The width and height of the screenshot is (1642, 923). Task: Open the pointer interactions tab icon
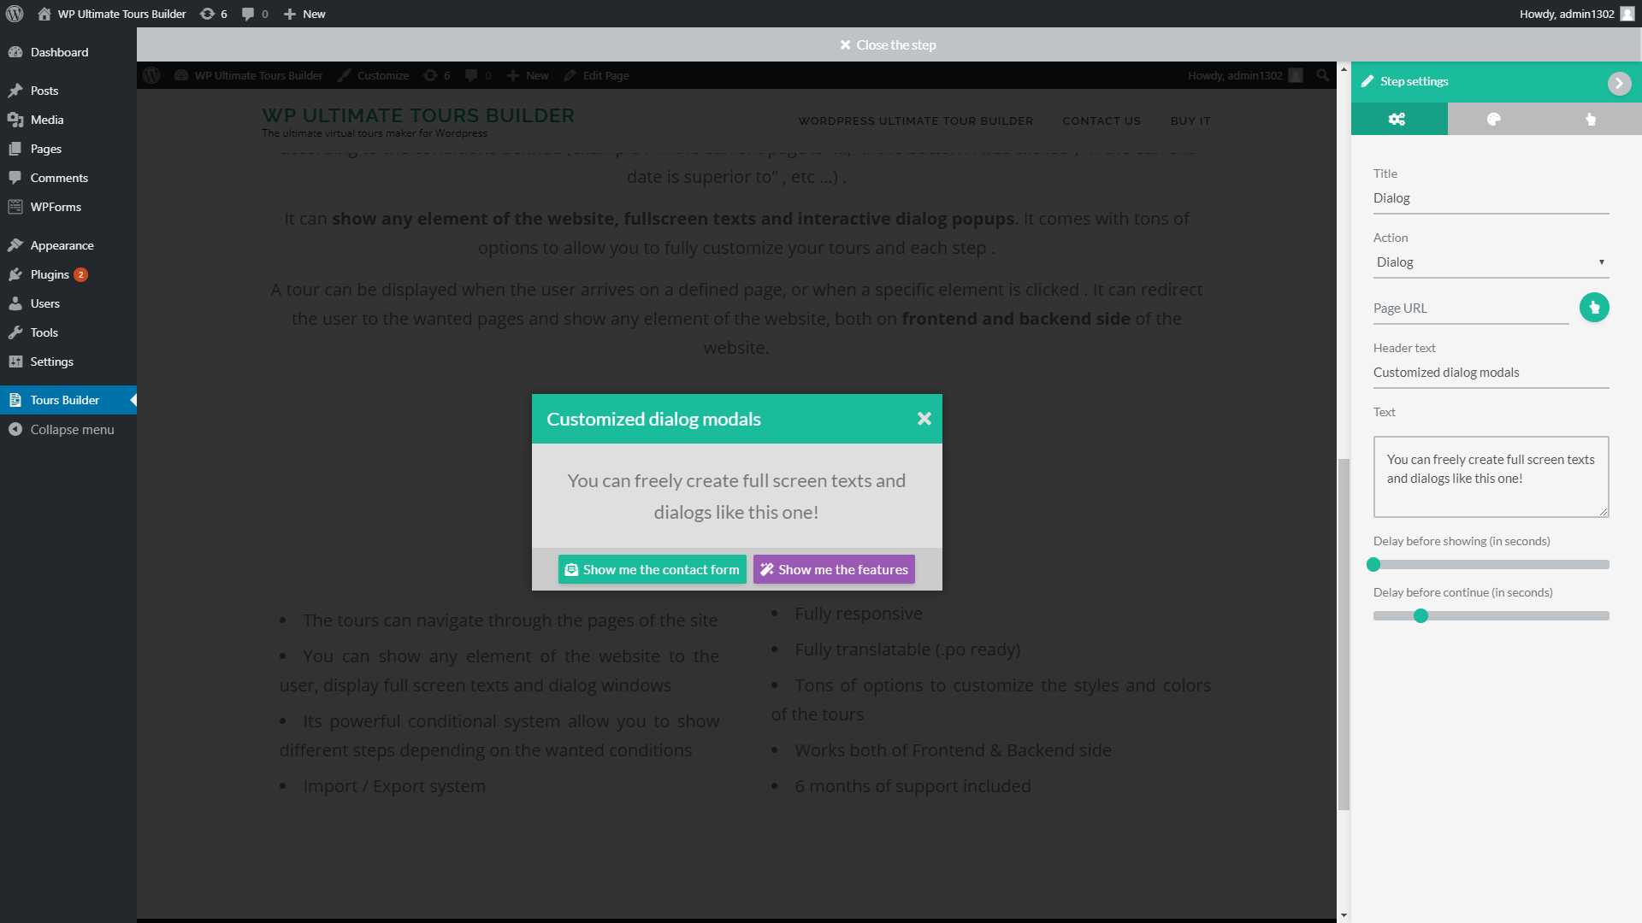coord(1591,120)
